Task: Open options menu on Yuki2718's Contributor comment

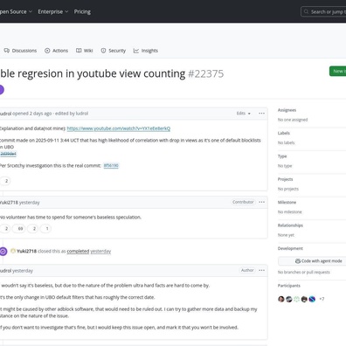Action: pos(261,202)
